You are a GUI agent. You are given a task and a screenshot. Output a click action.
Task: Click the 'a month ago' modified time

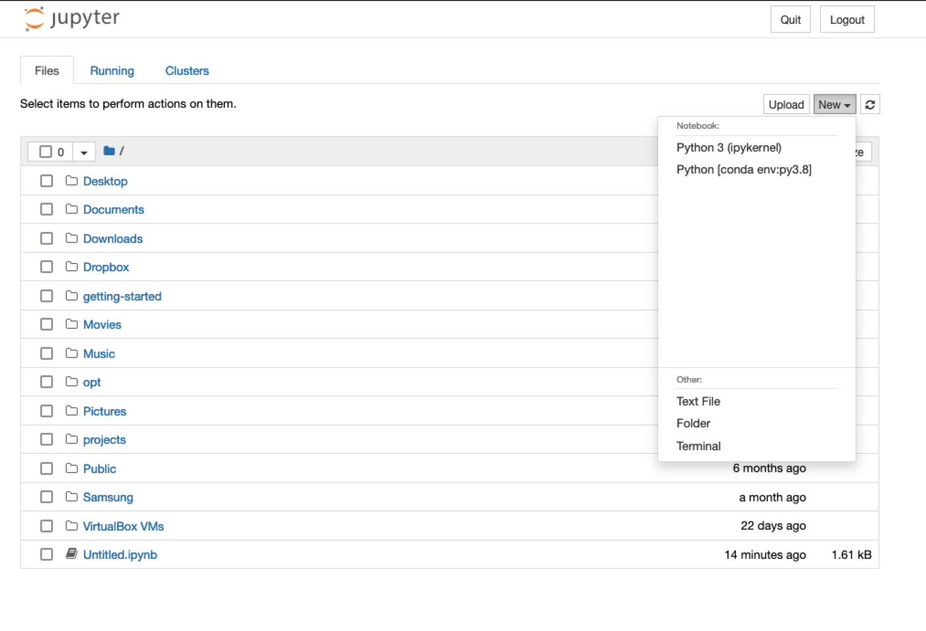[773, 497]
